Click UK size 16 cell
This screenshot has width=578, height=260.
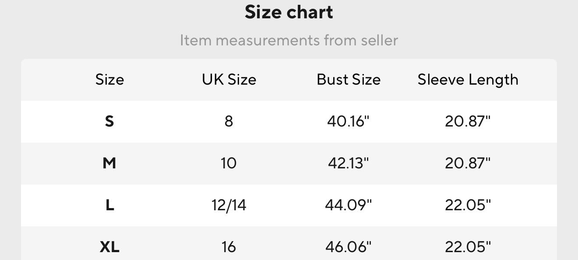[x=229, y=247]
